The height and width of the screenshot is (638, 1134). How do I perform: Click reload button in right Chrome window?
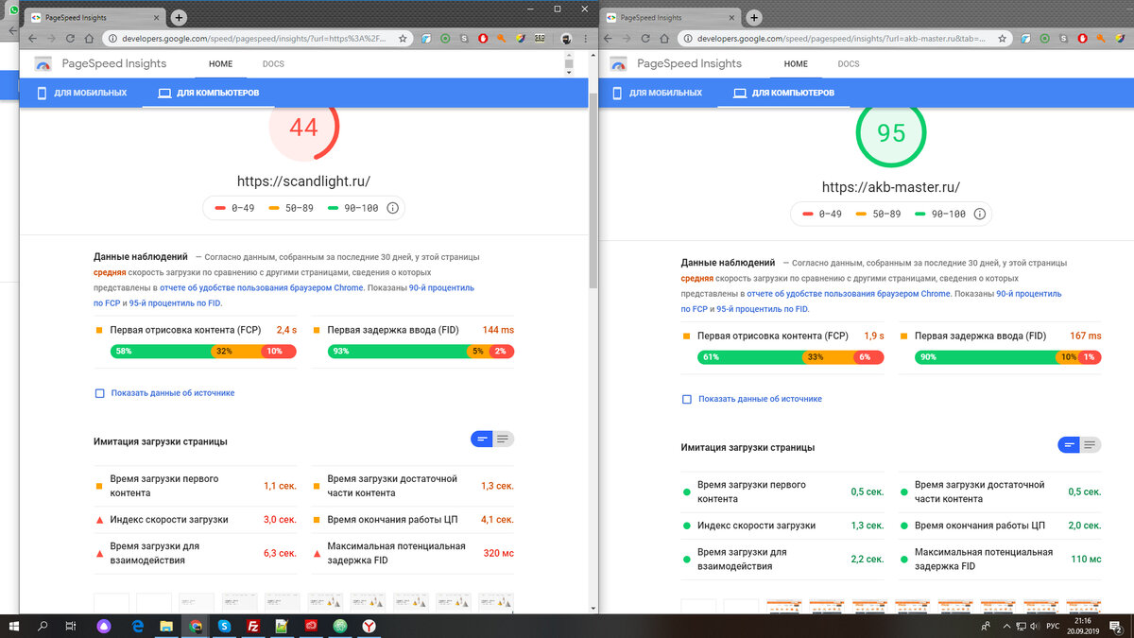(x=644, y=39)
